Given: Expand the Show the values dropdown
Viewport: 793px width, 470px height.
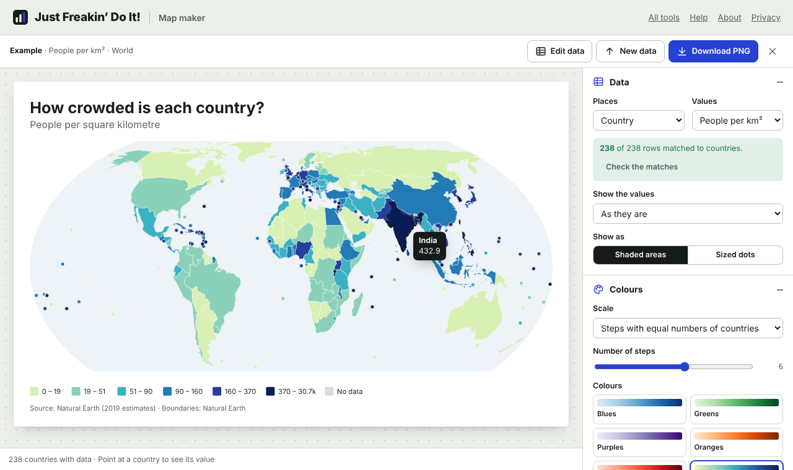Looking at the screenshot, I should coord(688,214).
